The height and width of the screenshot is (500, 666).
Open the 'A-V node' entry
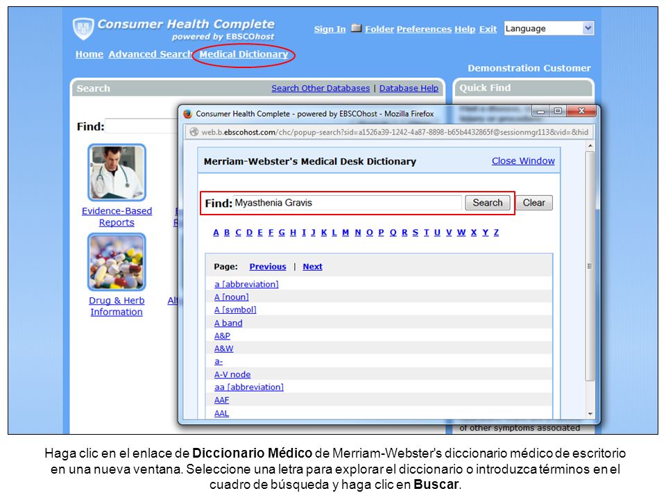232,374
